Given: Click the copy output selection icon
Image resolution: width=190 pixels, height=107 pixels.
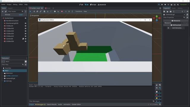Looking at the screenshot, I should coord(160,85).
